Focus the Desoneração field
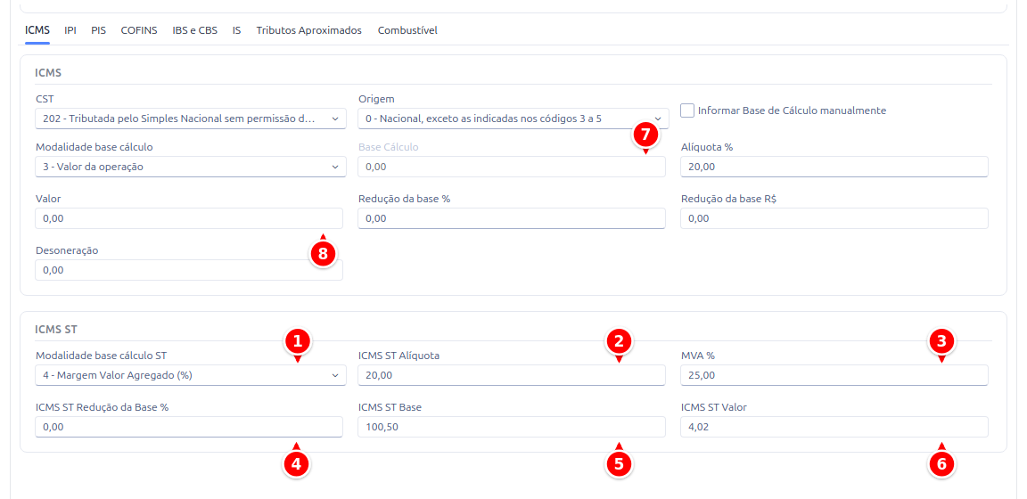 click(x=189, y=270)
